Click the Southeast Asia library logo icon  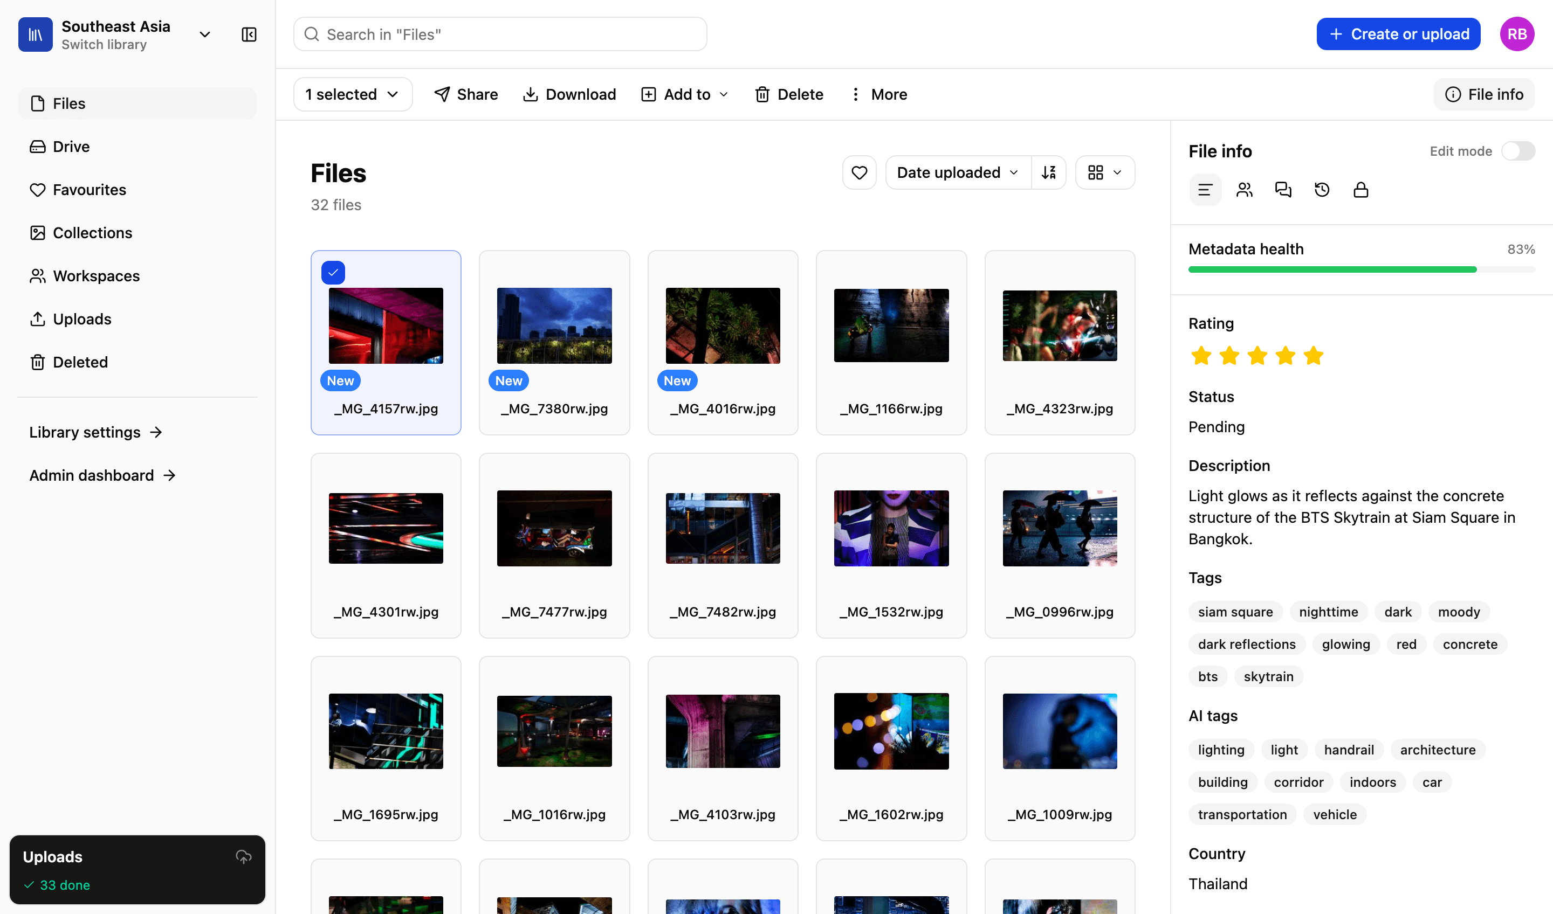click(35, 34)
